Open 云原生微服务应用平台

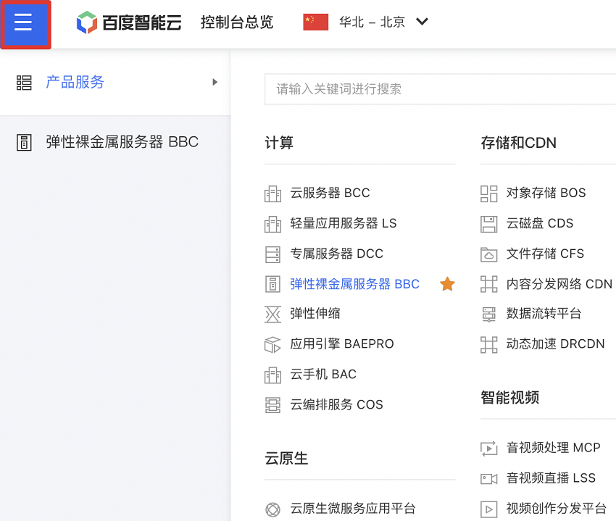pos(353,508)
